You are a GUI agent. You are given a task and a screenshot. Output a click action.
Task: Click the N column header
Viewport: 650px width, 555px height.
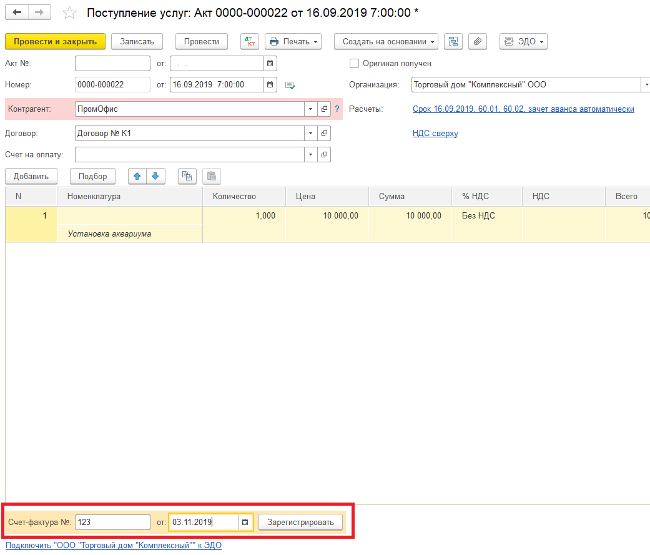(x=31, y=197)
